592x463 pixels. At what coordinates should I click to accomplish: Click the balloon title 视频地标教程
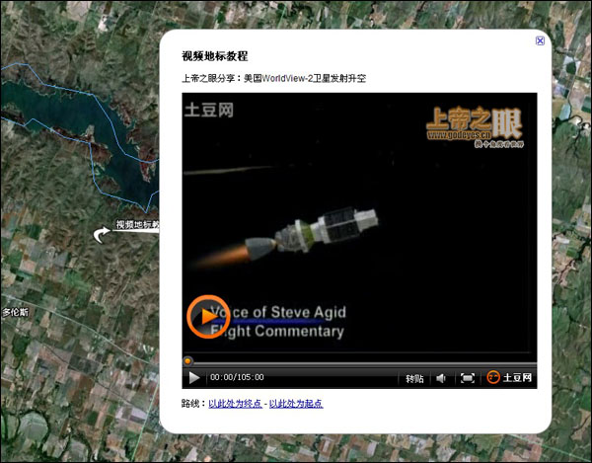click(215, 56)
